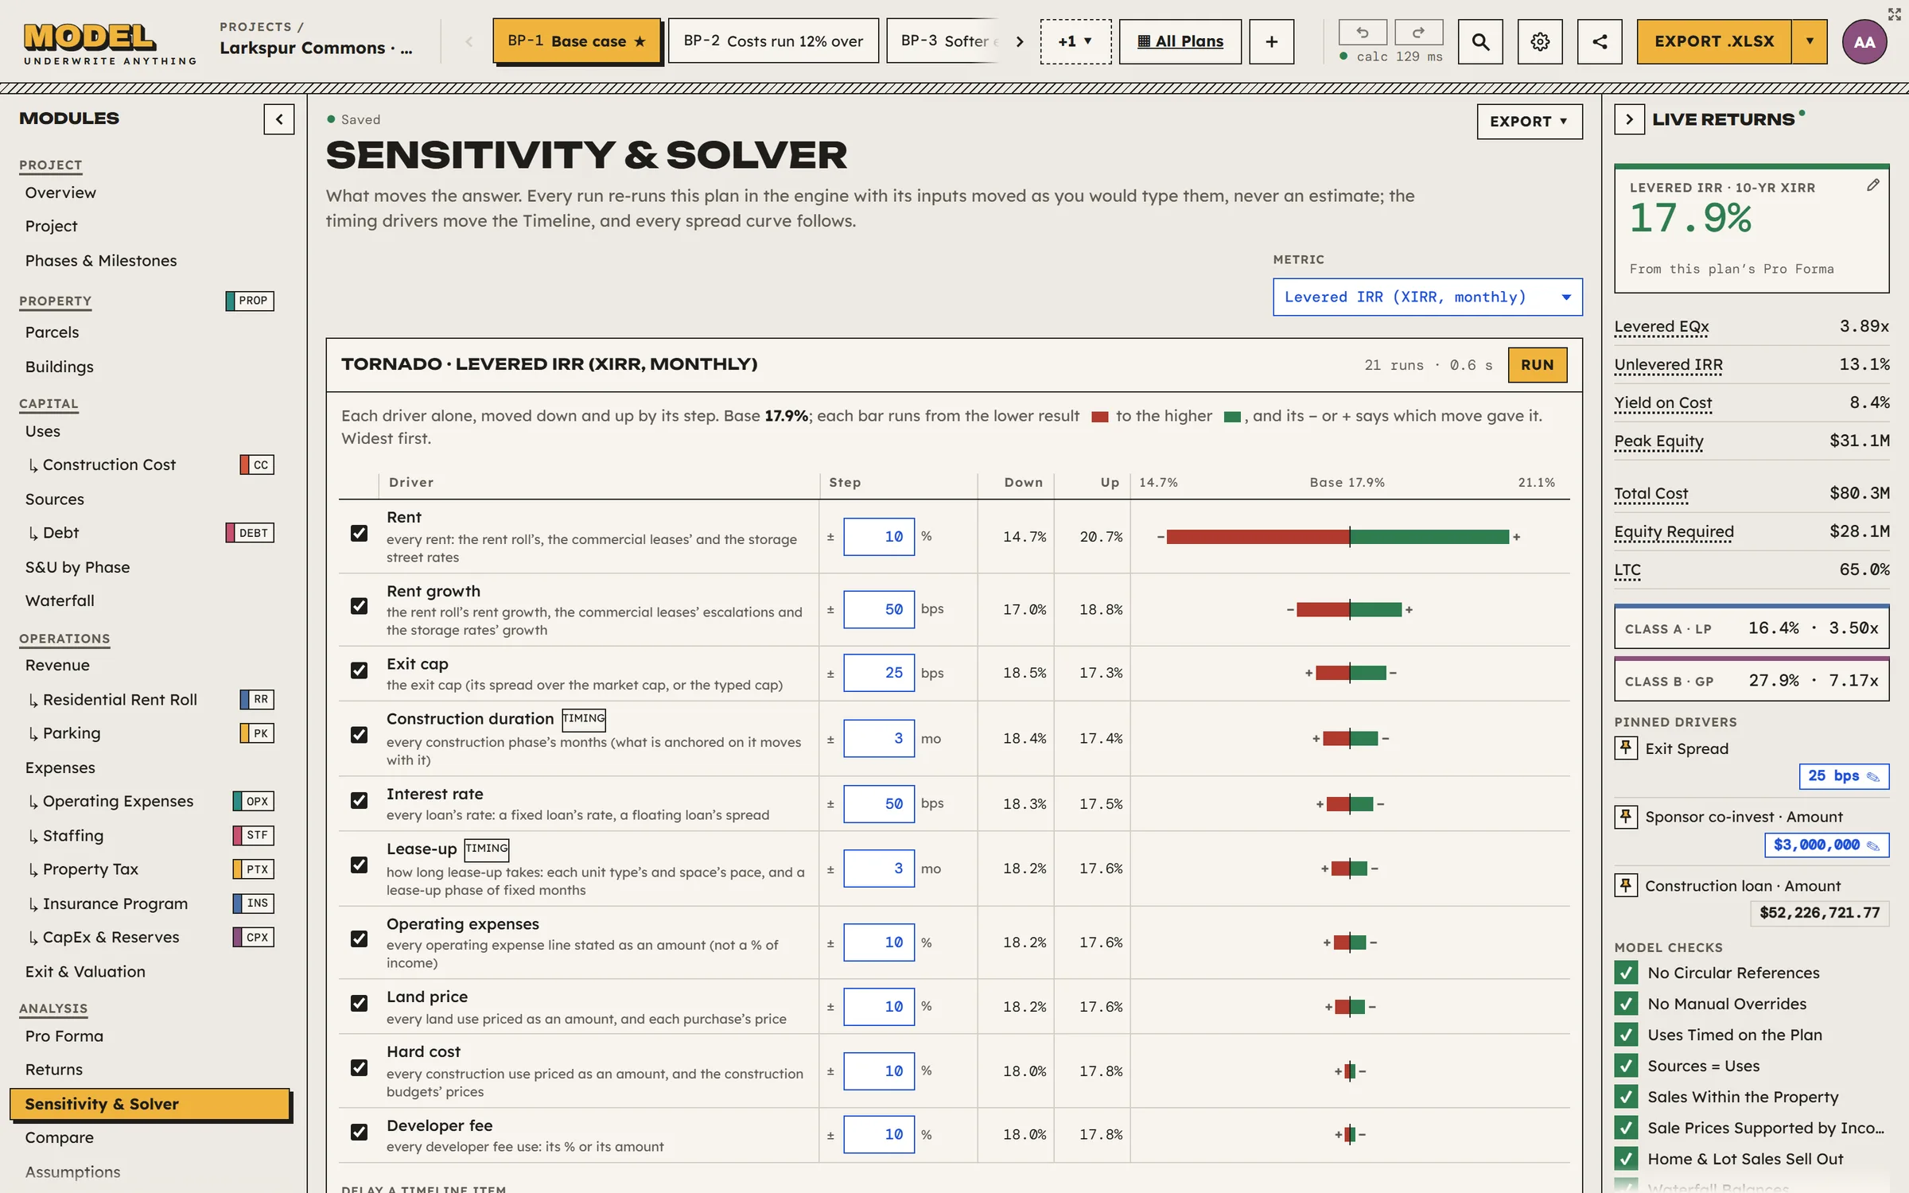This screenshot has height=1193, width=1909.
Task: Click the Levered EQx metric link
Action: pyautogui.click(x=1661, y=327)
